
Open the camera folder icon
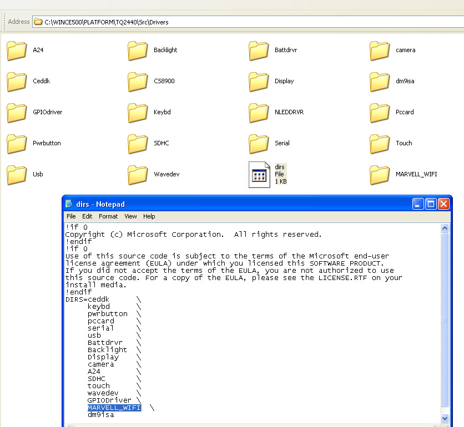pos(380,50)
